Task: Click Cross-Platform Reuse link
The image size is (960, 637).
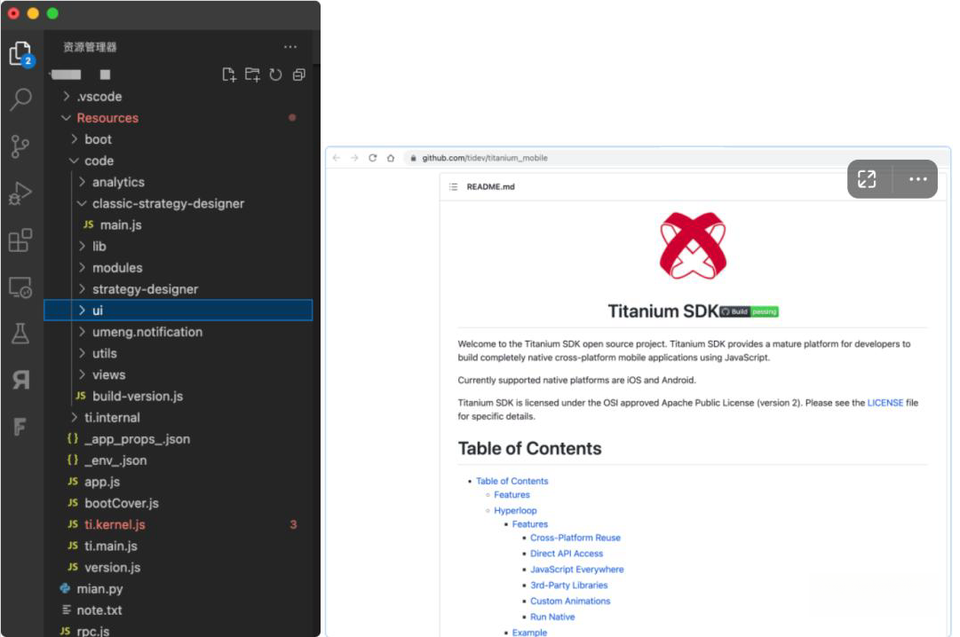Action: (575, 538)
